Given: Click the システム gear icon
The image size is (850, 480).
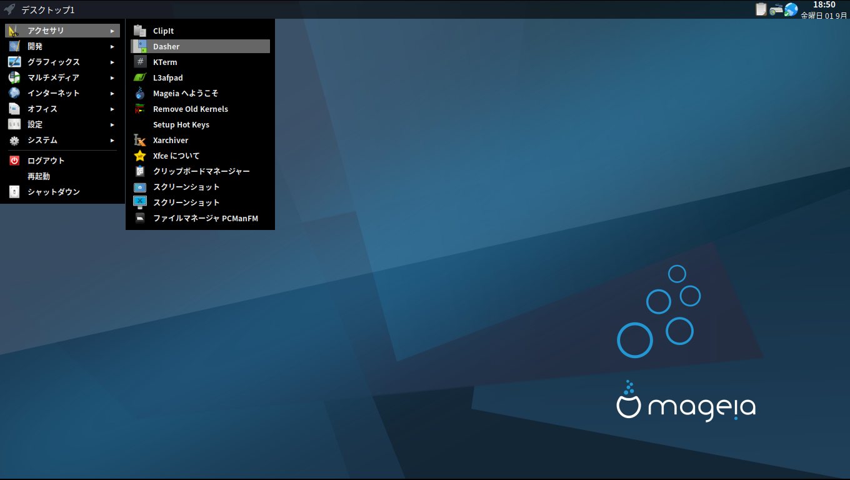Looking at the screenshot, I should (x=14, y=140).
